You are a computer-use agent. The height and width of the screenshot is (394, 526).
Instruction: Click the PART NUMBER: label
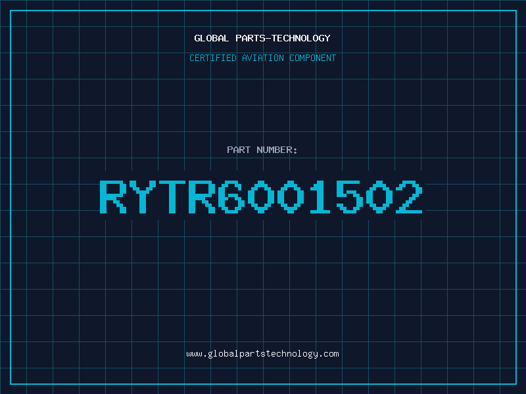[262, 150]
